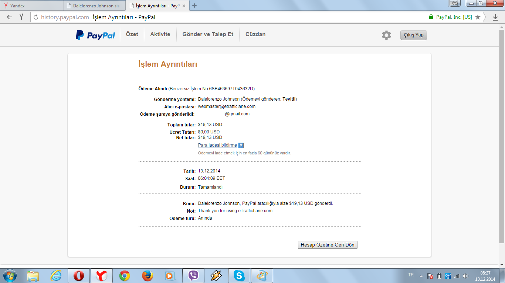The width and height of the screenshot is (505, 283).
Task: Click the PayPal logo
Action: coord(95,35)
